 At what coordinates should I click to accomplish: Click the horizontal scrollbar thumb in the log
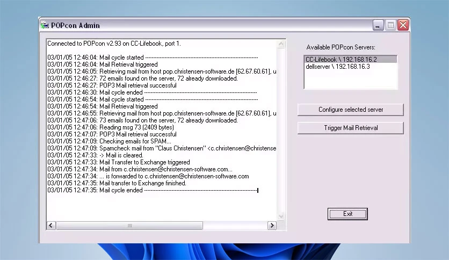pyautogui.click(x=129, y=226)
